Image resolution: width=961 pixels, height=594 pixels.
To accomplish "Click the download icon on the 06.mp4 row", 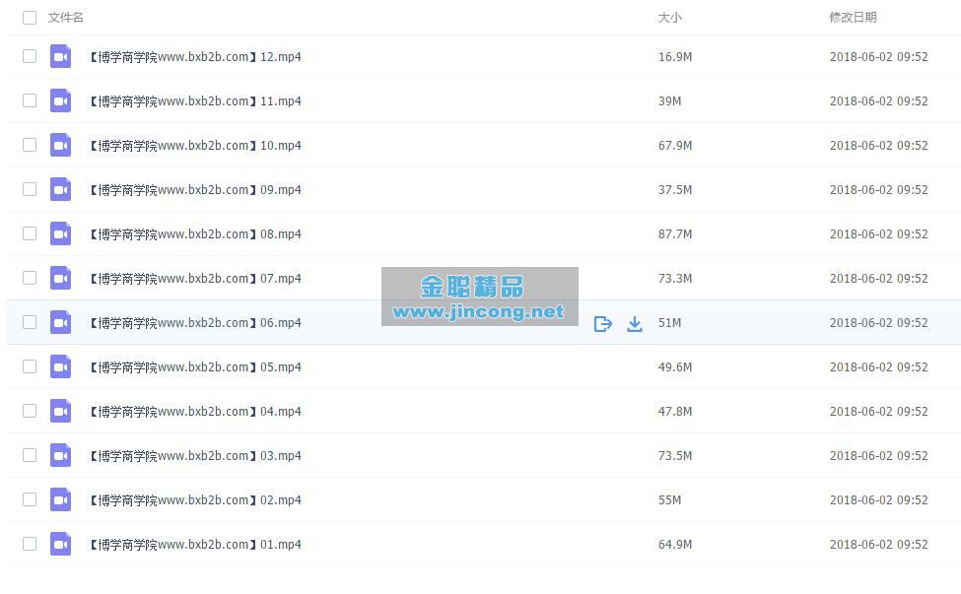I will tap(635, 323).
